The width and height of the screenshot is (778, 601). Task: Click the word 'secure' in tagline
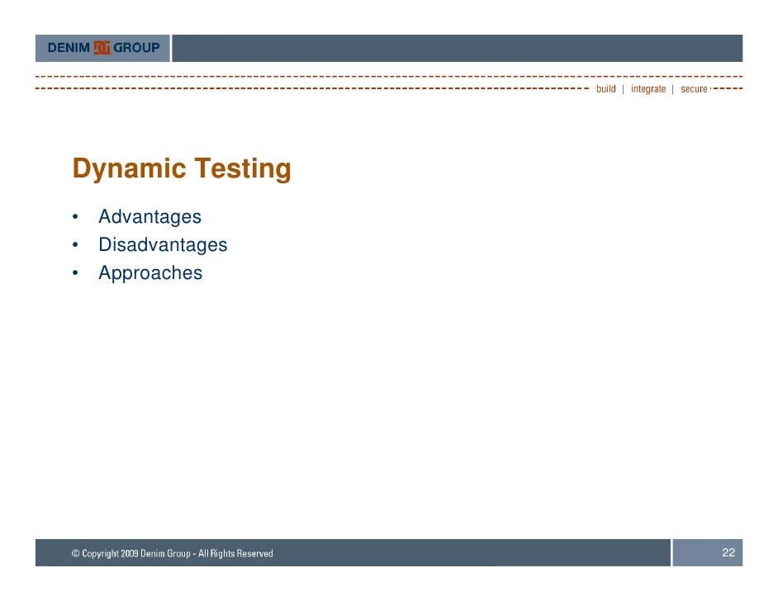pos(694,89)
